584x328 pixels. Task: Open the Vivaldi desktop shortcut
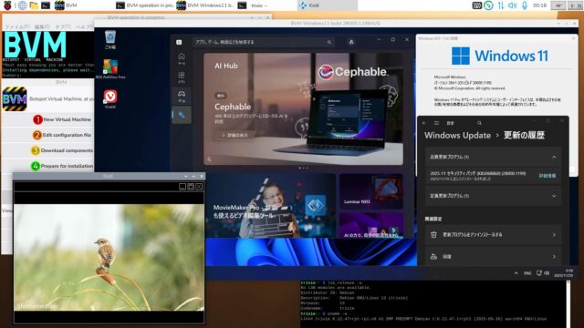pyautogui.click(x=110, y=99)
